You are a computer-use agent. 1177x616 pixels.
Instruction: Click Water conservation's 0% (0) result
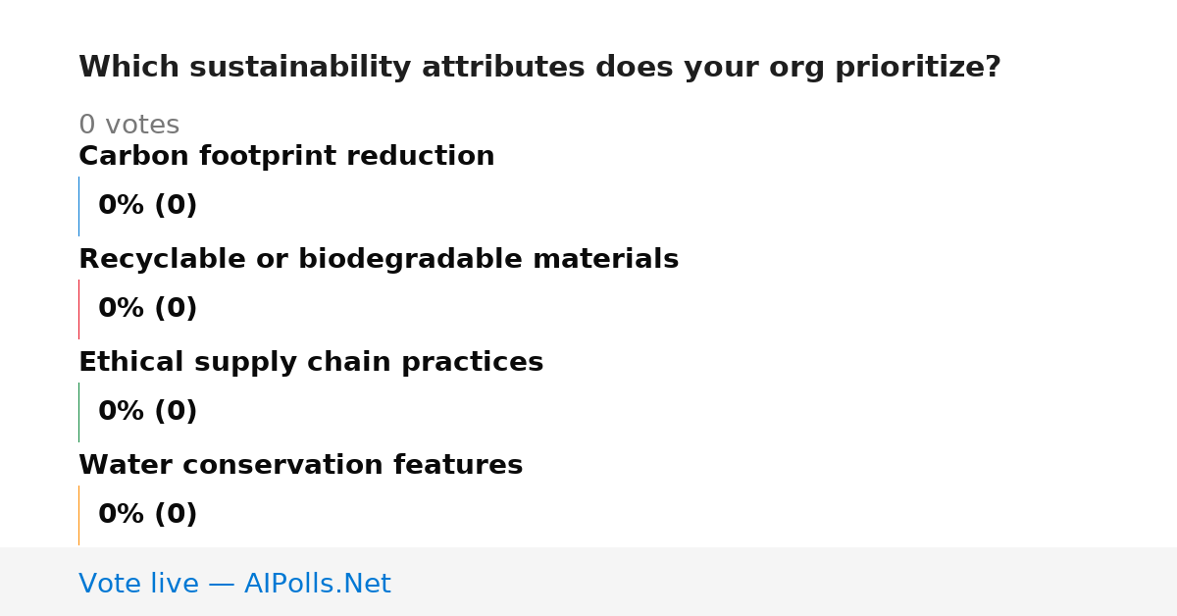[147, 515]
